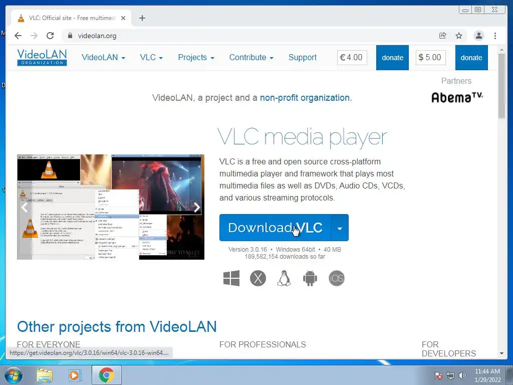The width and height of the screenshot is (513, 385).
Task: Click the share page icon in address bar
Action: click(443, 36)
